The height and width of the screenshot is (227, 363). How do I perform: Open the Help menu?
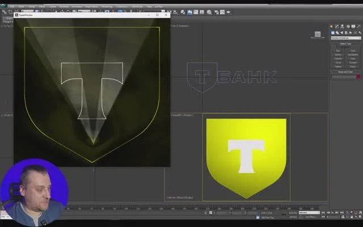[149, 6]
